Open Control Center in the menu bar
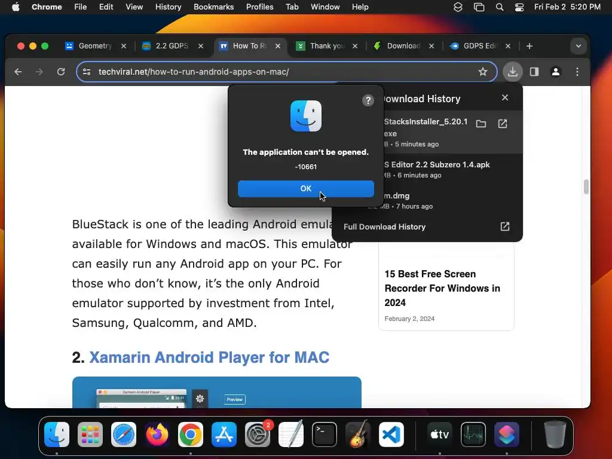Viewport: 612px width, 459px height. click(519, 7)
